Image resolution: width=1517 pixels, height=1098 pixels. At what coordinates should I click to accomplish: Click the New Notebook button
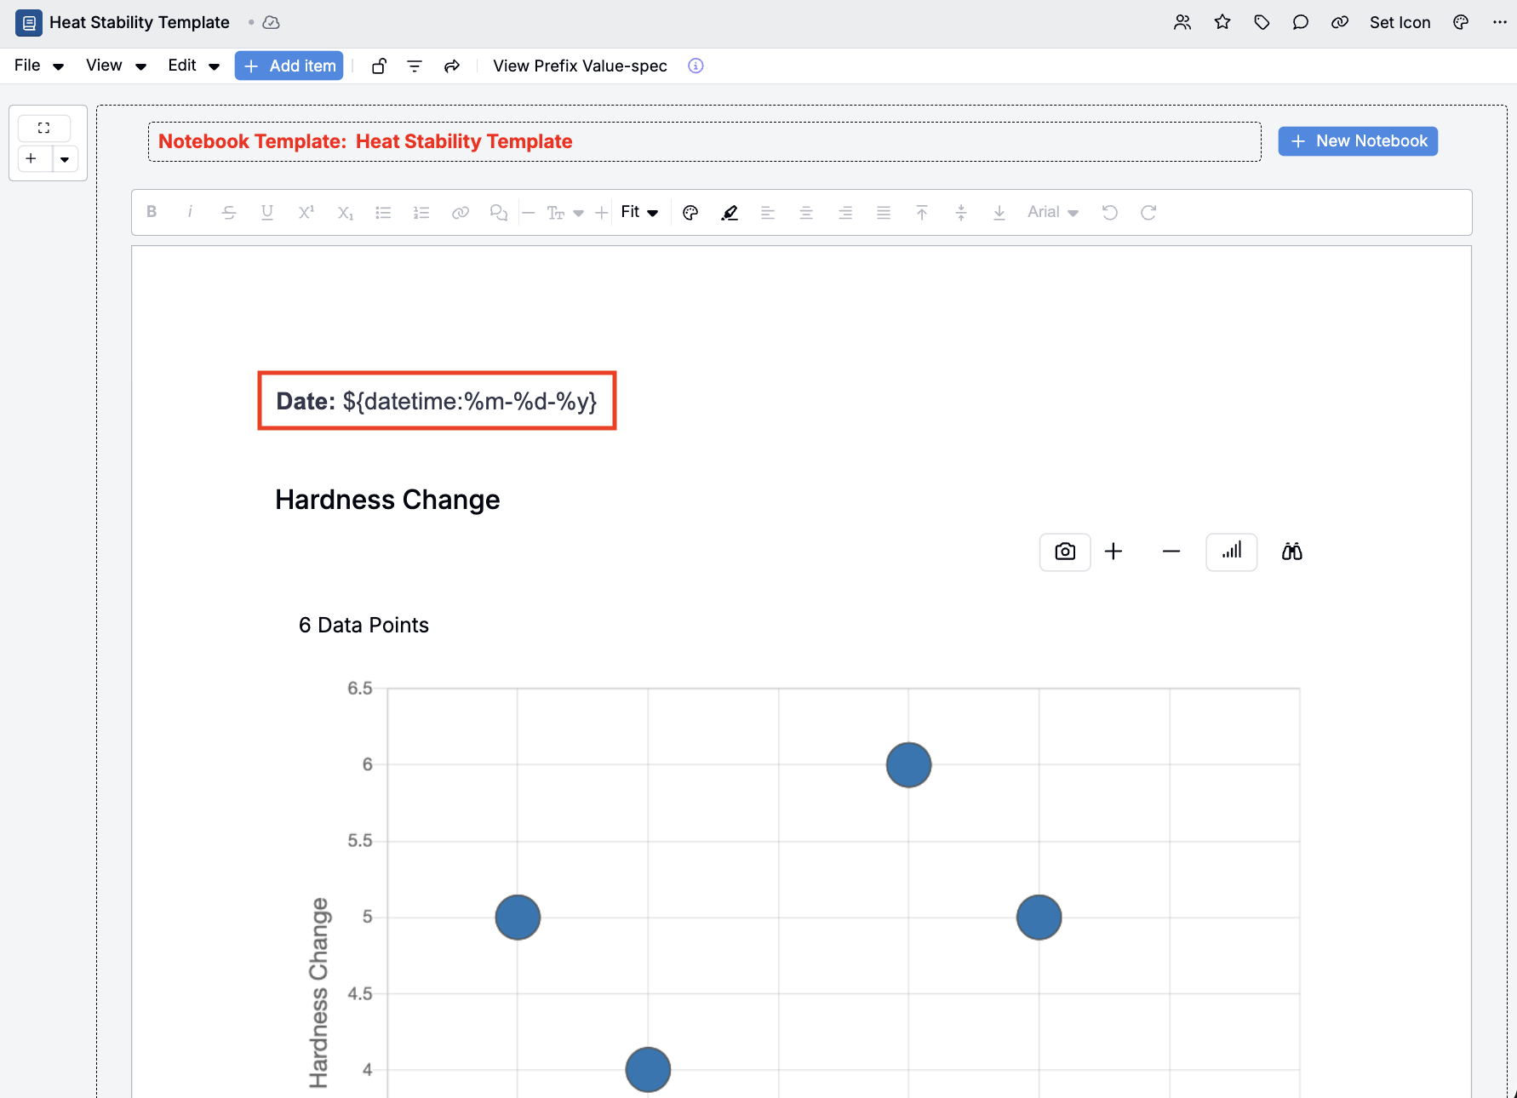coord(1357,141)
